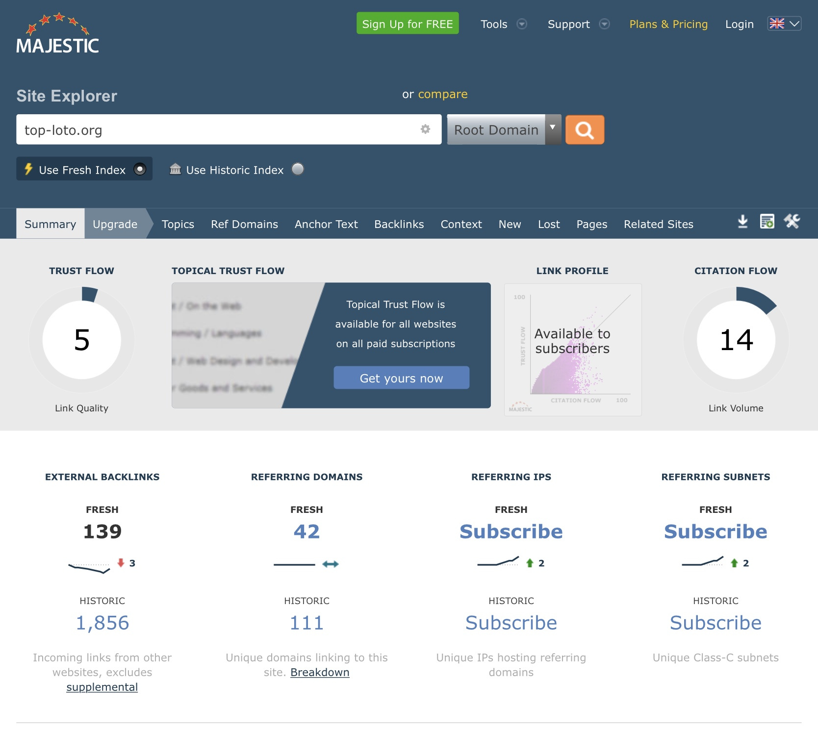Open the Related Sites tab
Screen dimensions: 818x735
point(659,224)
